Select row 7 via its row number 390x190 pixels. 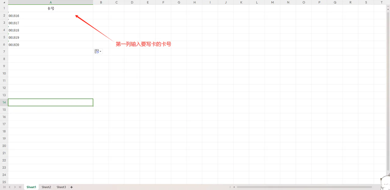(4, 52)
